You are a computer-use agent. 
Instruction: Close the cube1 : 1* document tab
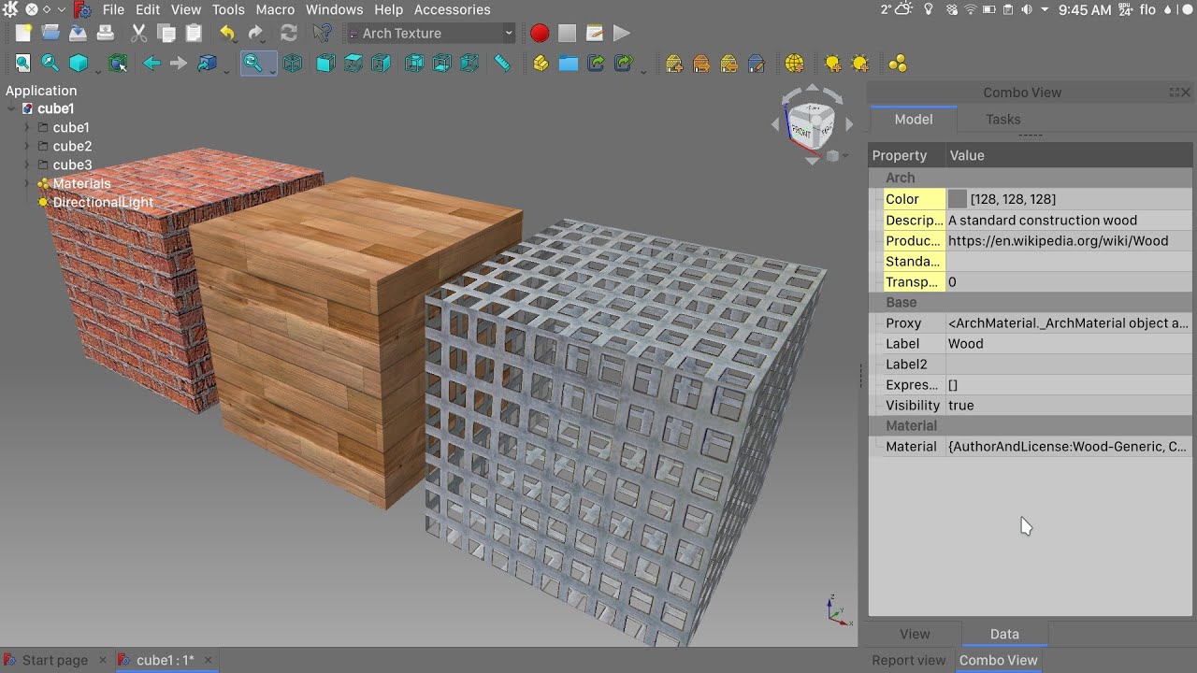tap(209, 660)
